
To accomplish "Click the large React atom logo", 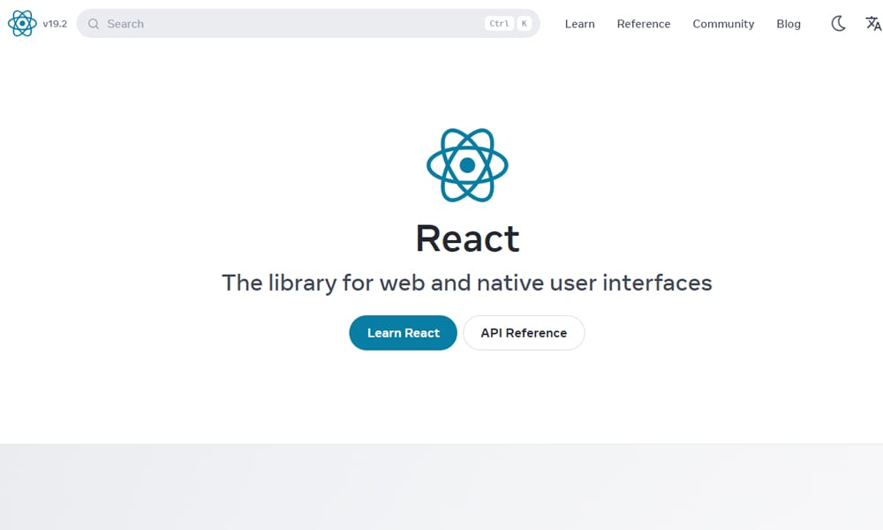I will point(467,165).
